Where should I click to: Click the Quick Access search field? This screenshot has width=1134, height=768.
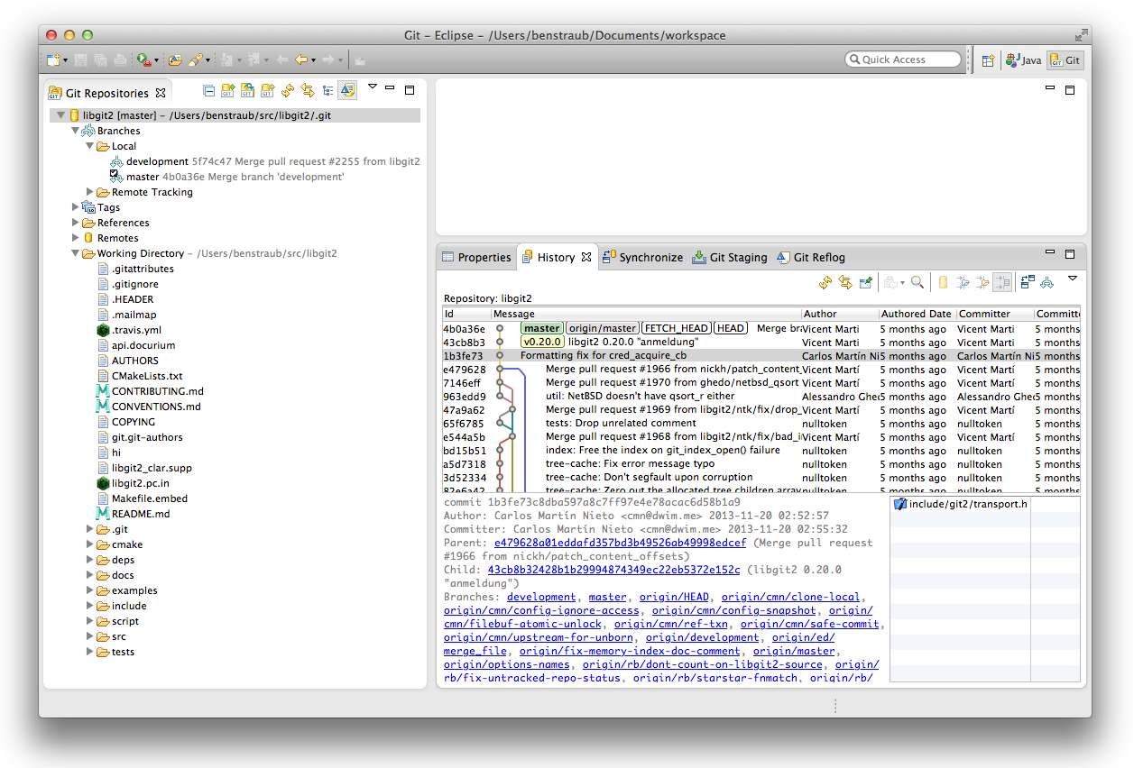(903, 59)
